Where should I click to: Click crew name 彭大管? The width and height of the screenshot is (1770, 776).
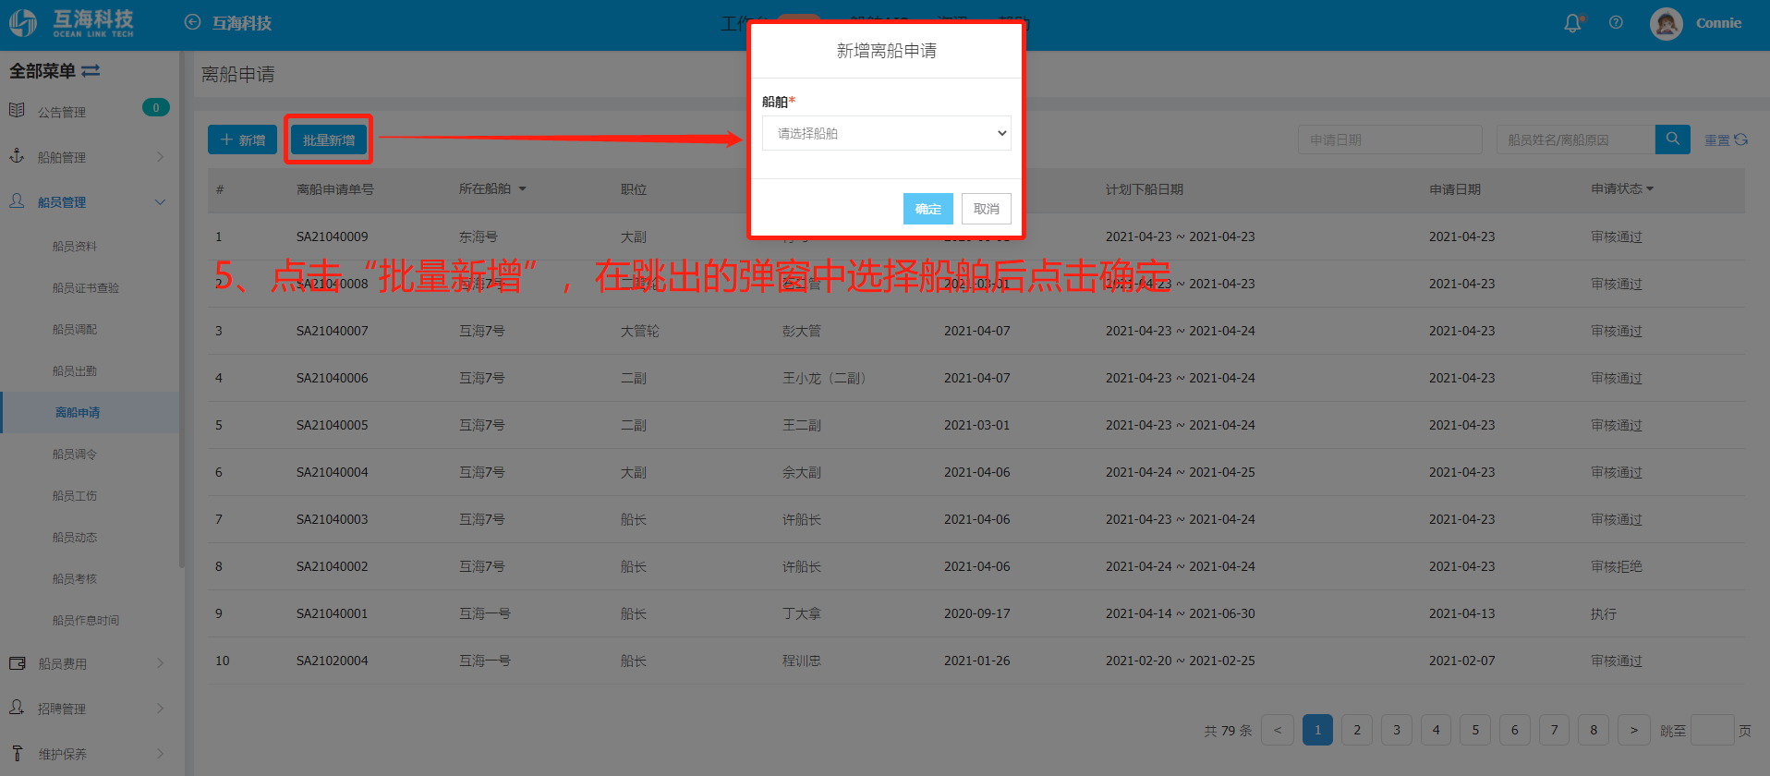(802, 331)
